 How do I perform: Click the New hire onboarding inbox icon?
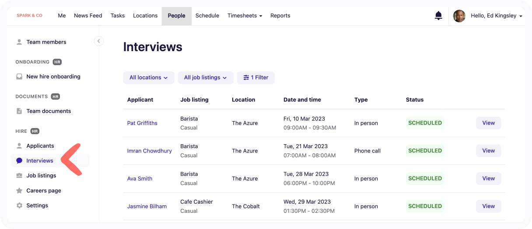[x=19, y=76]
